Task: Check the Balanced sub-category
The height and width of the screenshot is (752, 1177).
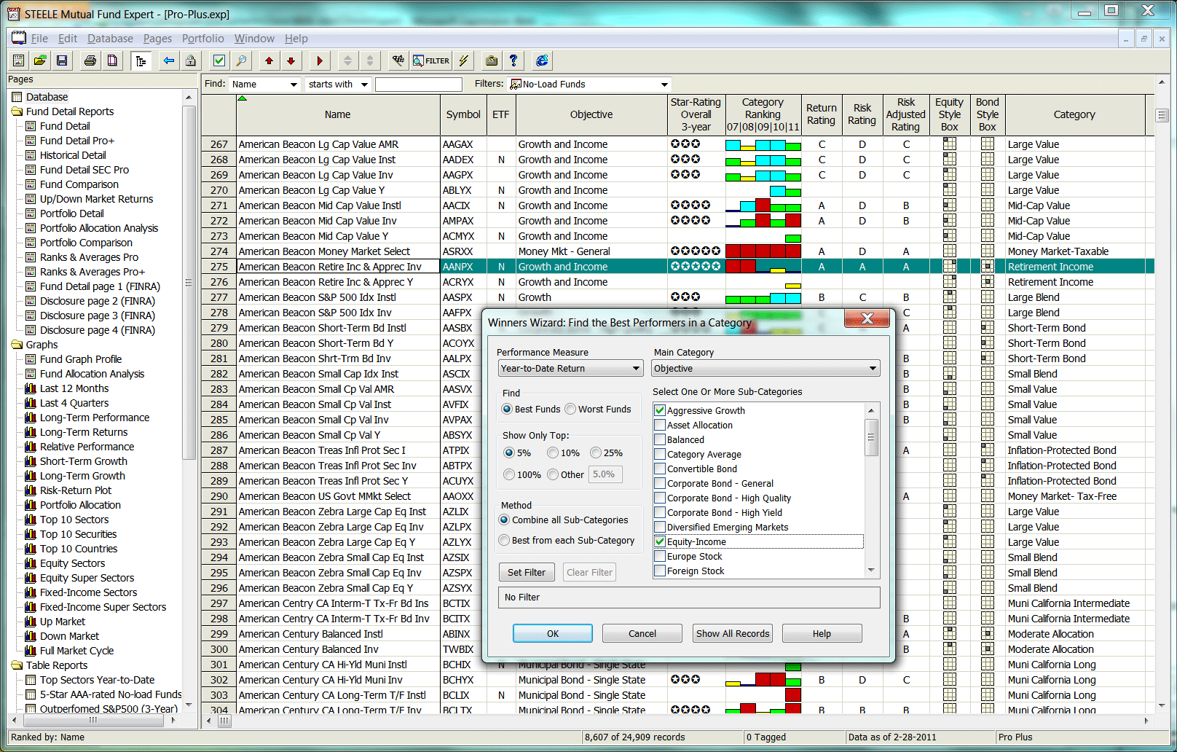Action: pyautogui.click(x=660, y=439)
